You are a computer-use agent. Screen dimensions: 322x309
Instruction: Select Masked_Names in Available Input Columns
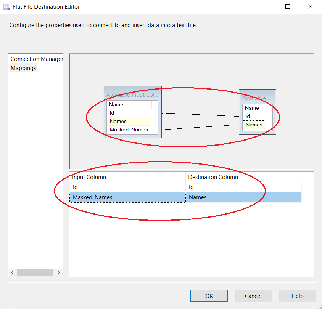[x=129, y=130]
